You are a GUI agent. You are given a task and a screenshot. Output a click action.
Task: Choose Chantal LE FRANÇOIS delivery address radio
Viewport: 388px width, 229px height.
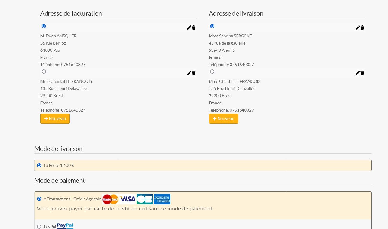coord(212,71)
